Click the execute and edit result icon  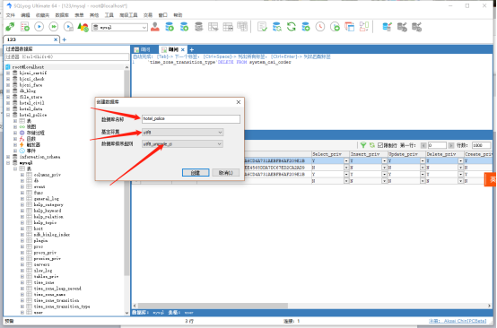[68, 27]
